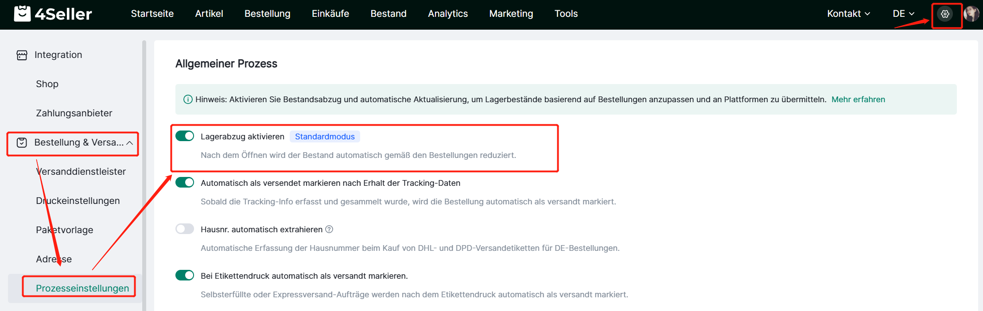
Task: Click the 4Seller logo
Action: pos(53,14)
